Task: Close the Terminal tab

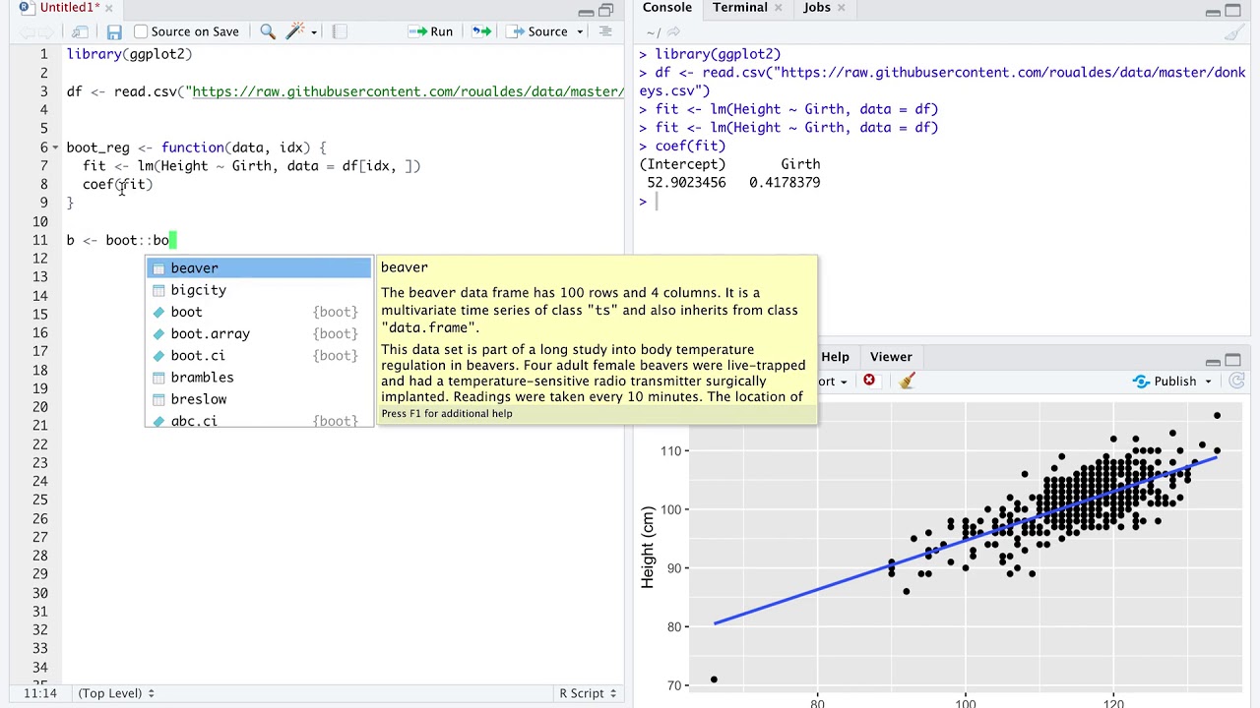Action: (779, 8)
